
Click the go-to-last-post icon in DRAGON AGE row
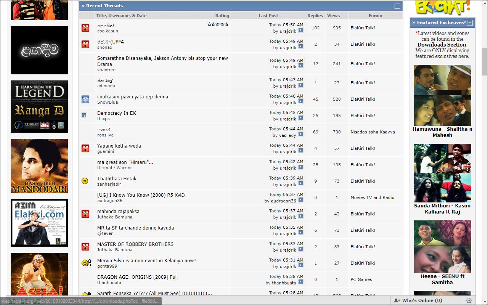[x=300, y=282]
